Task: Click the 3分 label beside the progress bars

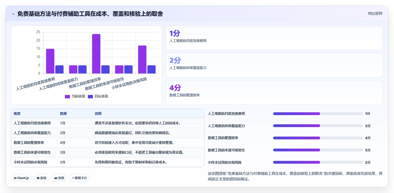Action: click(x=368, y=150)
